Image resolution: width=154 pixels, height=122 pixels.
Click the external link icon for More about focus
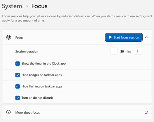coord(146,112)
